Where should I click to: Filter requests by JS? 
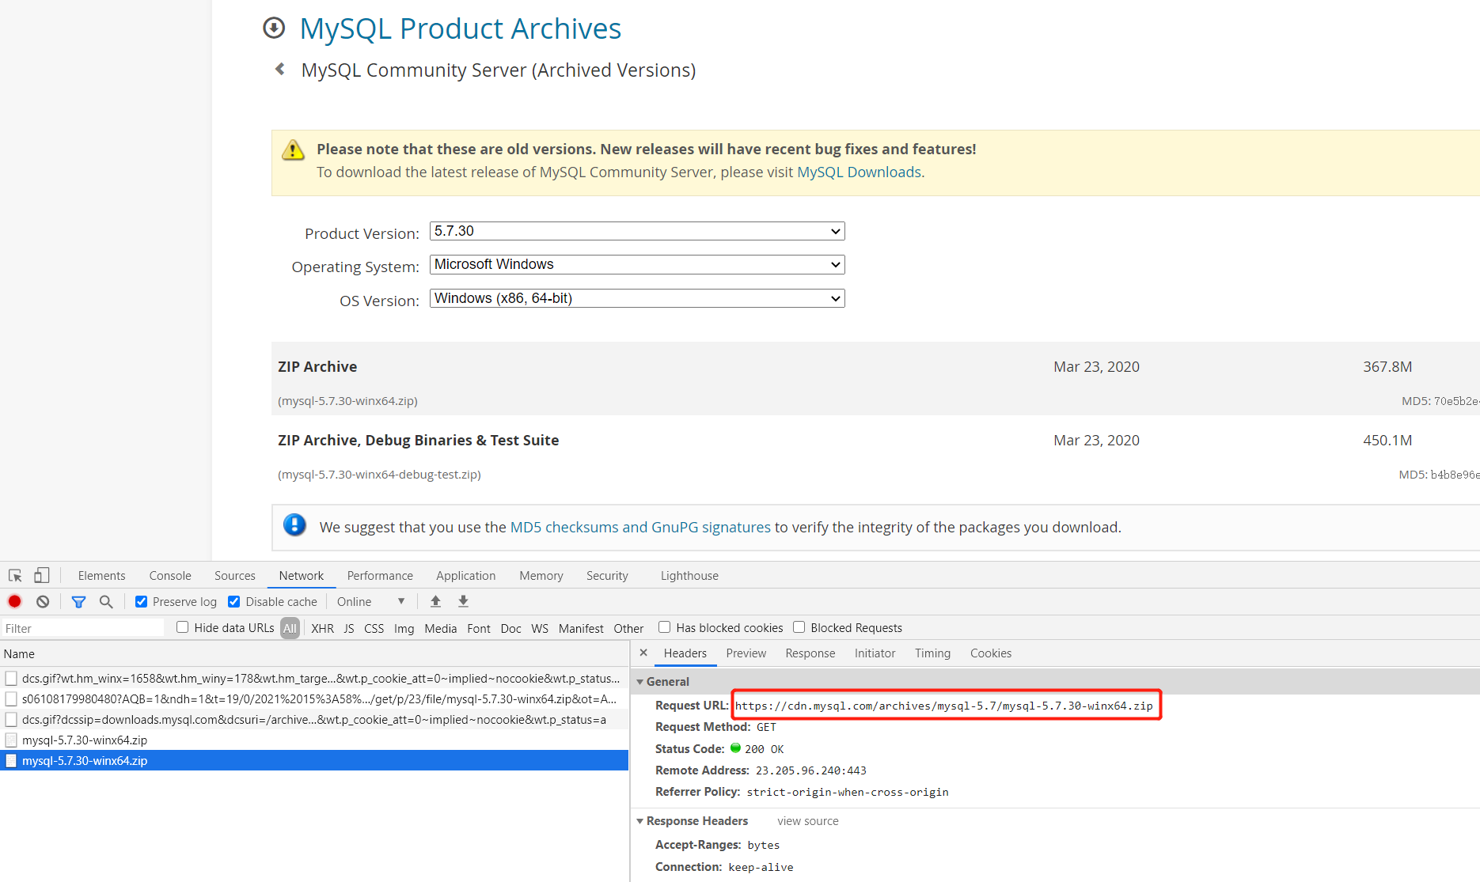coord(349,628)
